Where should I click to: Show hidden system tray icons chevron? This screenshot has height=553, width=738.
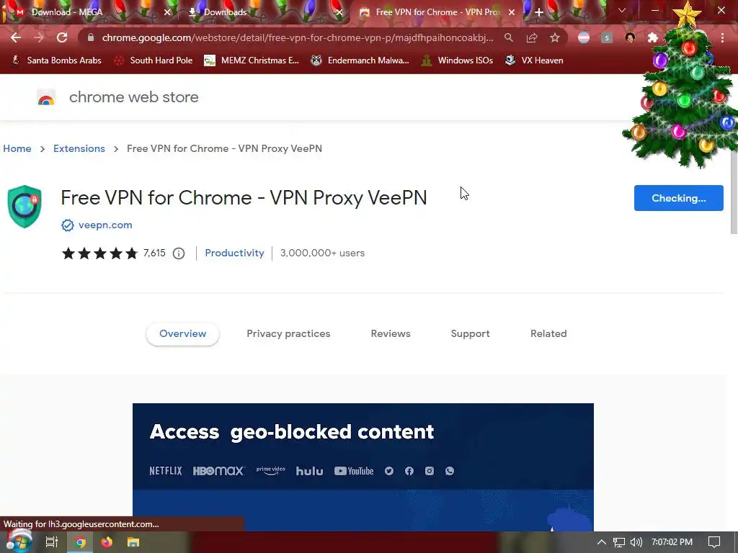click(602, 542)
